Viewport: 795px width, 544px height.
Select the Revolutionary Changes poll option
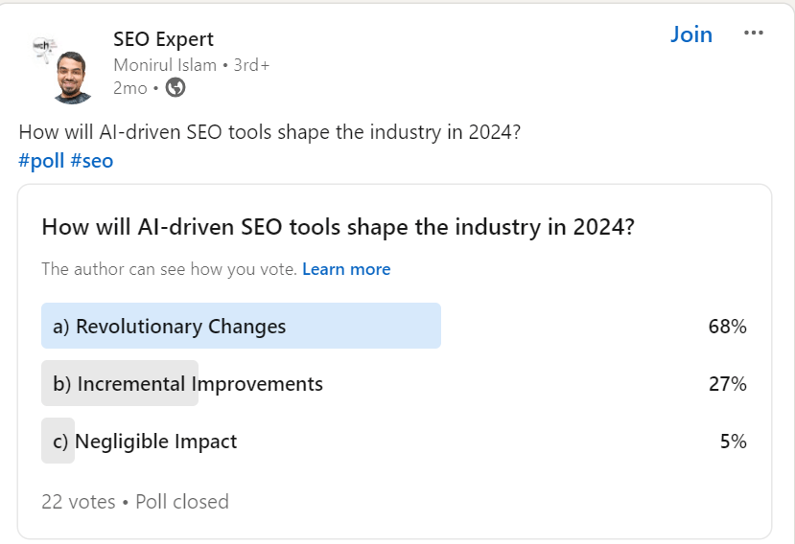tap(170, 327)
